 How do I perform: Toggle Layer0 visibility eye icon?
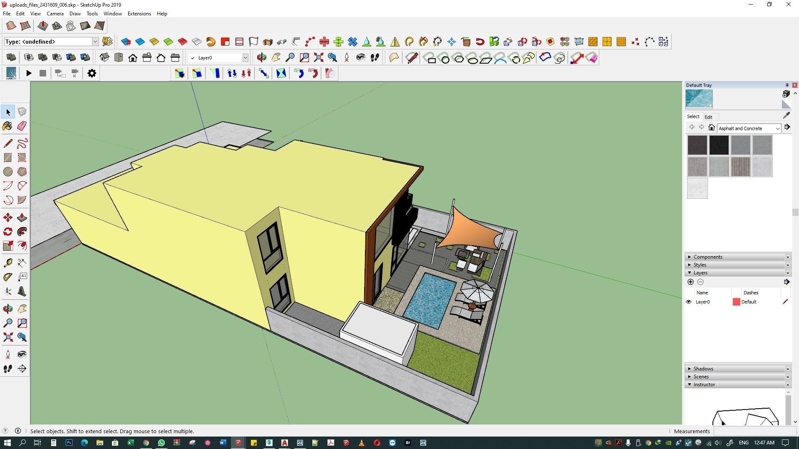pos(688,302)
